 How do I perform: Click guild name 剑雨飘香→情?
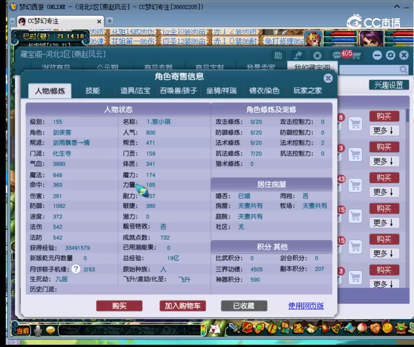click(71, 143)
